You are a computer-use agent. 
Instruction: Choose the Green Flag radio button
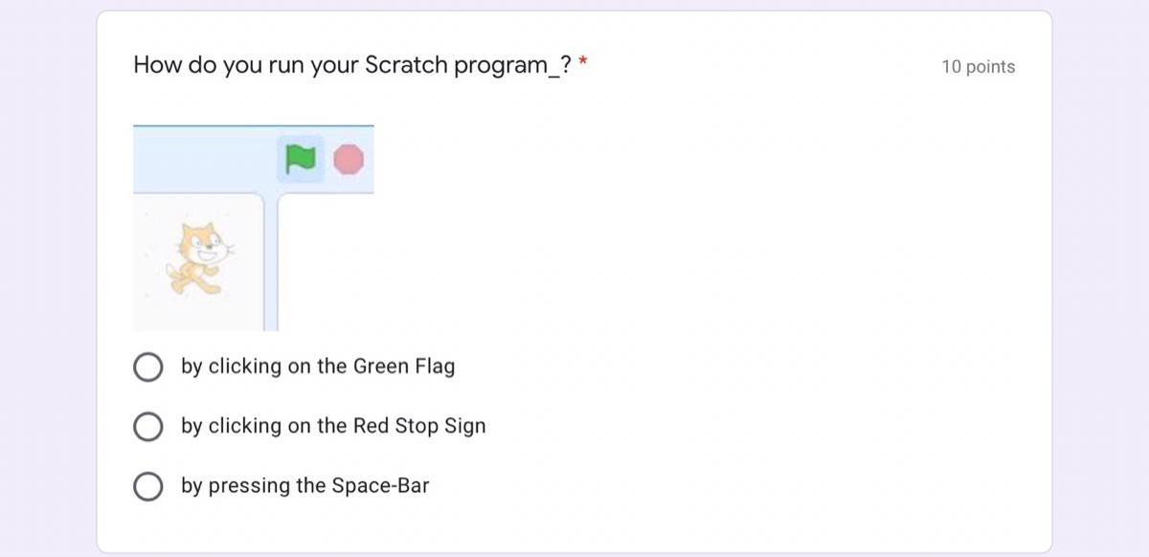[x=147, y=367]
